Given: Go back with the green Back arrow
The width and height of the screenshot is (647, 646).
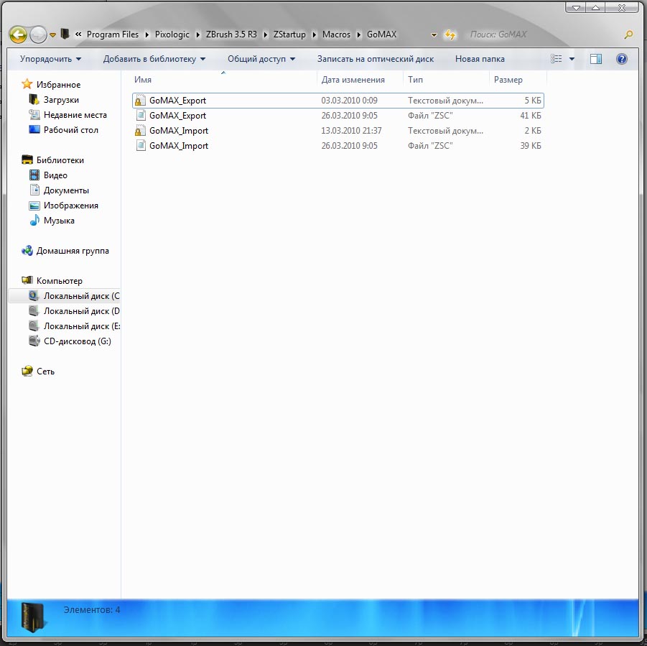Looking at the screenshot, I should pyautogui.click(x=18, y=34).
